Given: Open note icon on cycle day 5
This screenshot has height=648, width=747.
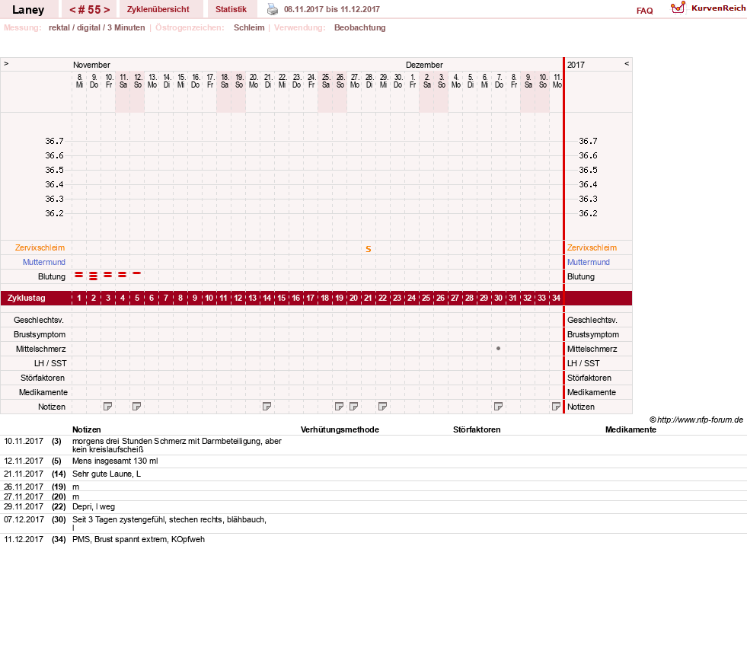Looking at the screenshot, I should click(137, 407).
